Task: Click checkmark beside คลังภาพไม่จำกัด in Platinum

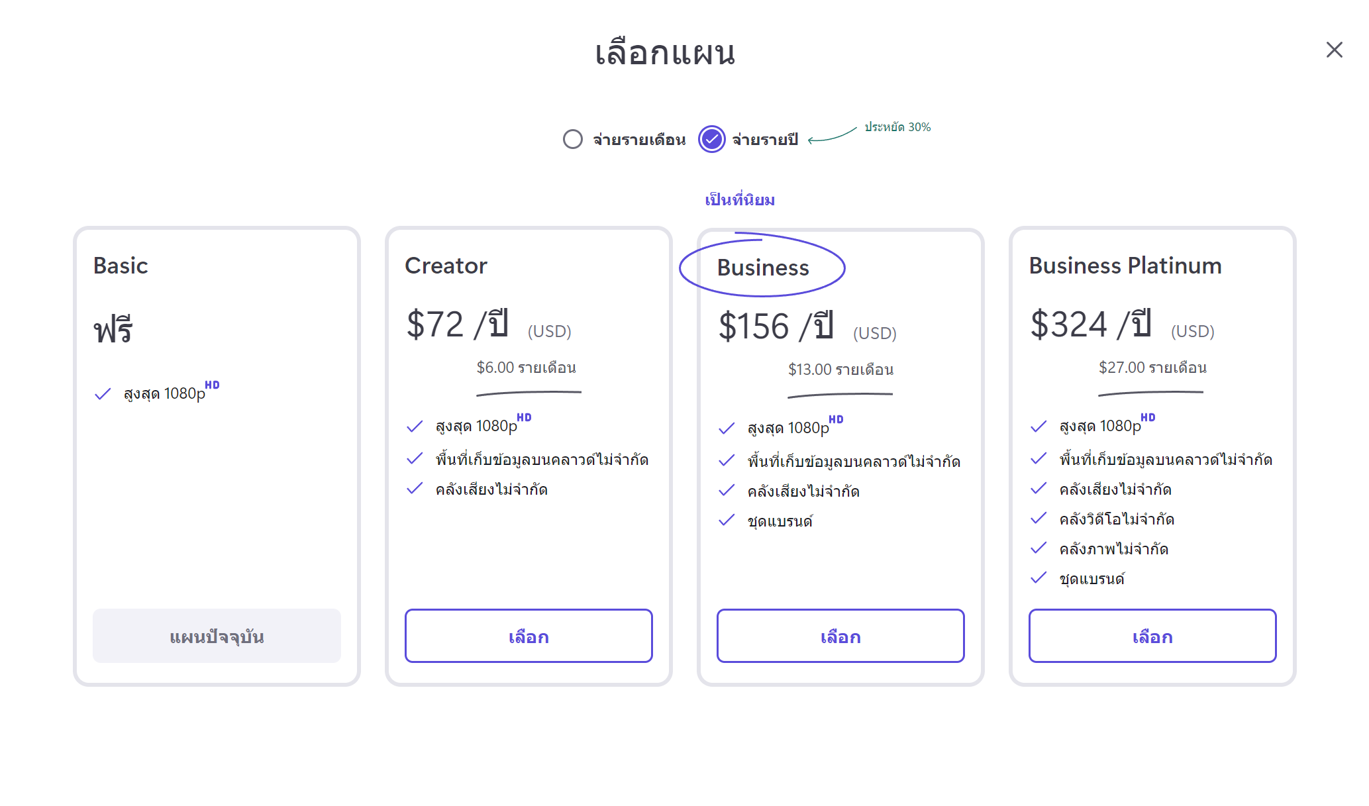Action: pos(1039,548)
